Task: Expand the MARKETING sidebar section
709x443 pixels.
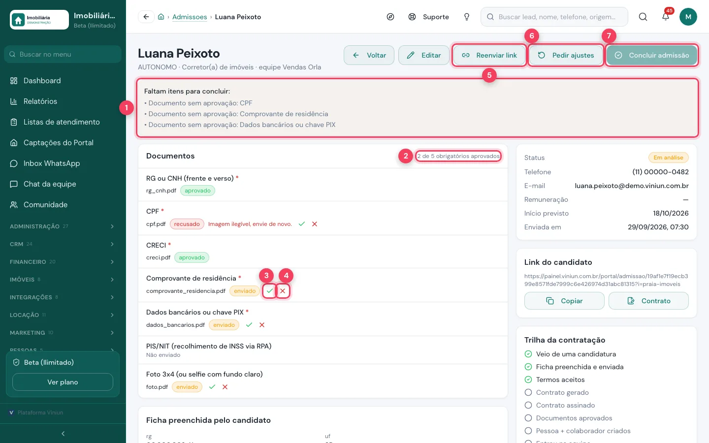Action: click(63, 333)
